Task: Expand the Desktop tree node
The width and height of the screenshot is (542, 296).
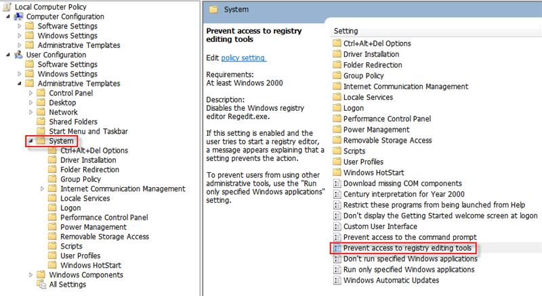Action: pyautogui.click(x=30, y=103)
